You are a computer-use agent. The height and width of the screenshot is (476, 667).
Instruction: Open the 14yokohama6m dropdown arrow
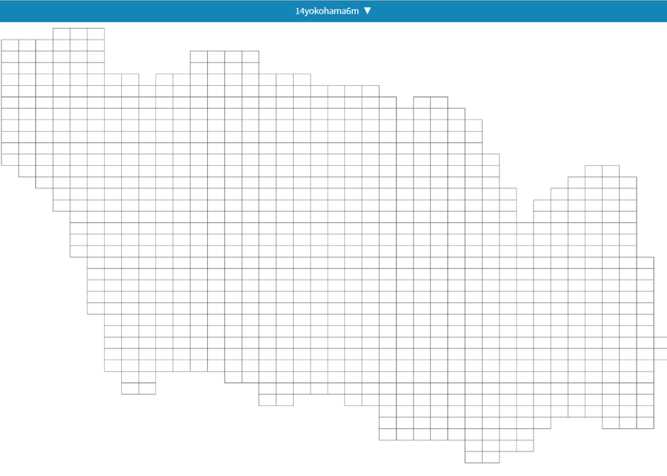(x=367, y=11)
